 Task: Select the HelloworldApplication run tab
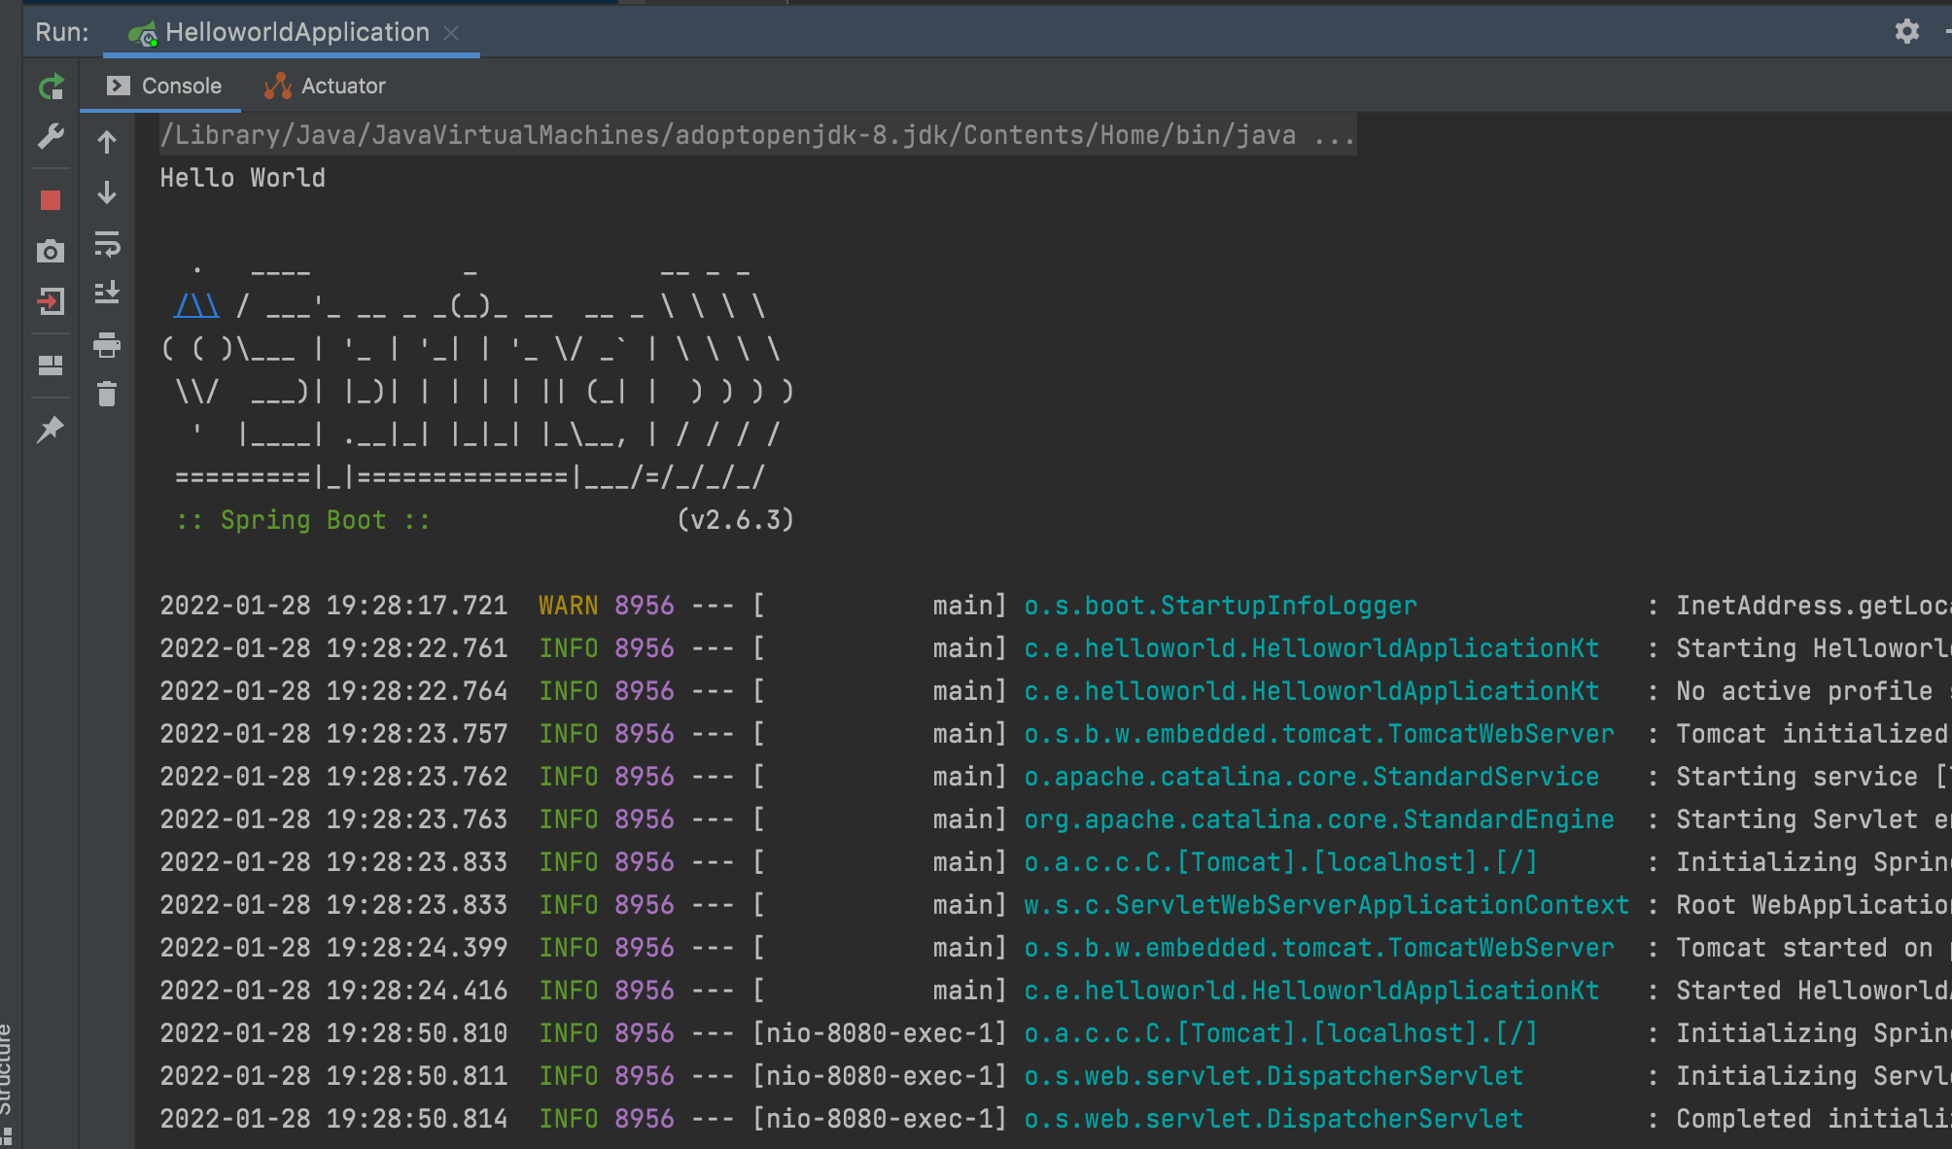click(x=296, y=32)
